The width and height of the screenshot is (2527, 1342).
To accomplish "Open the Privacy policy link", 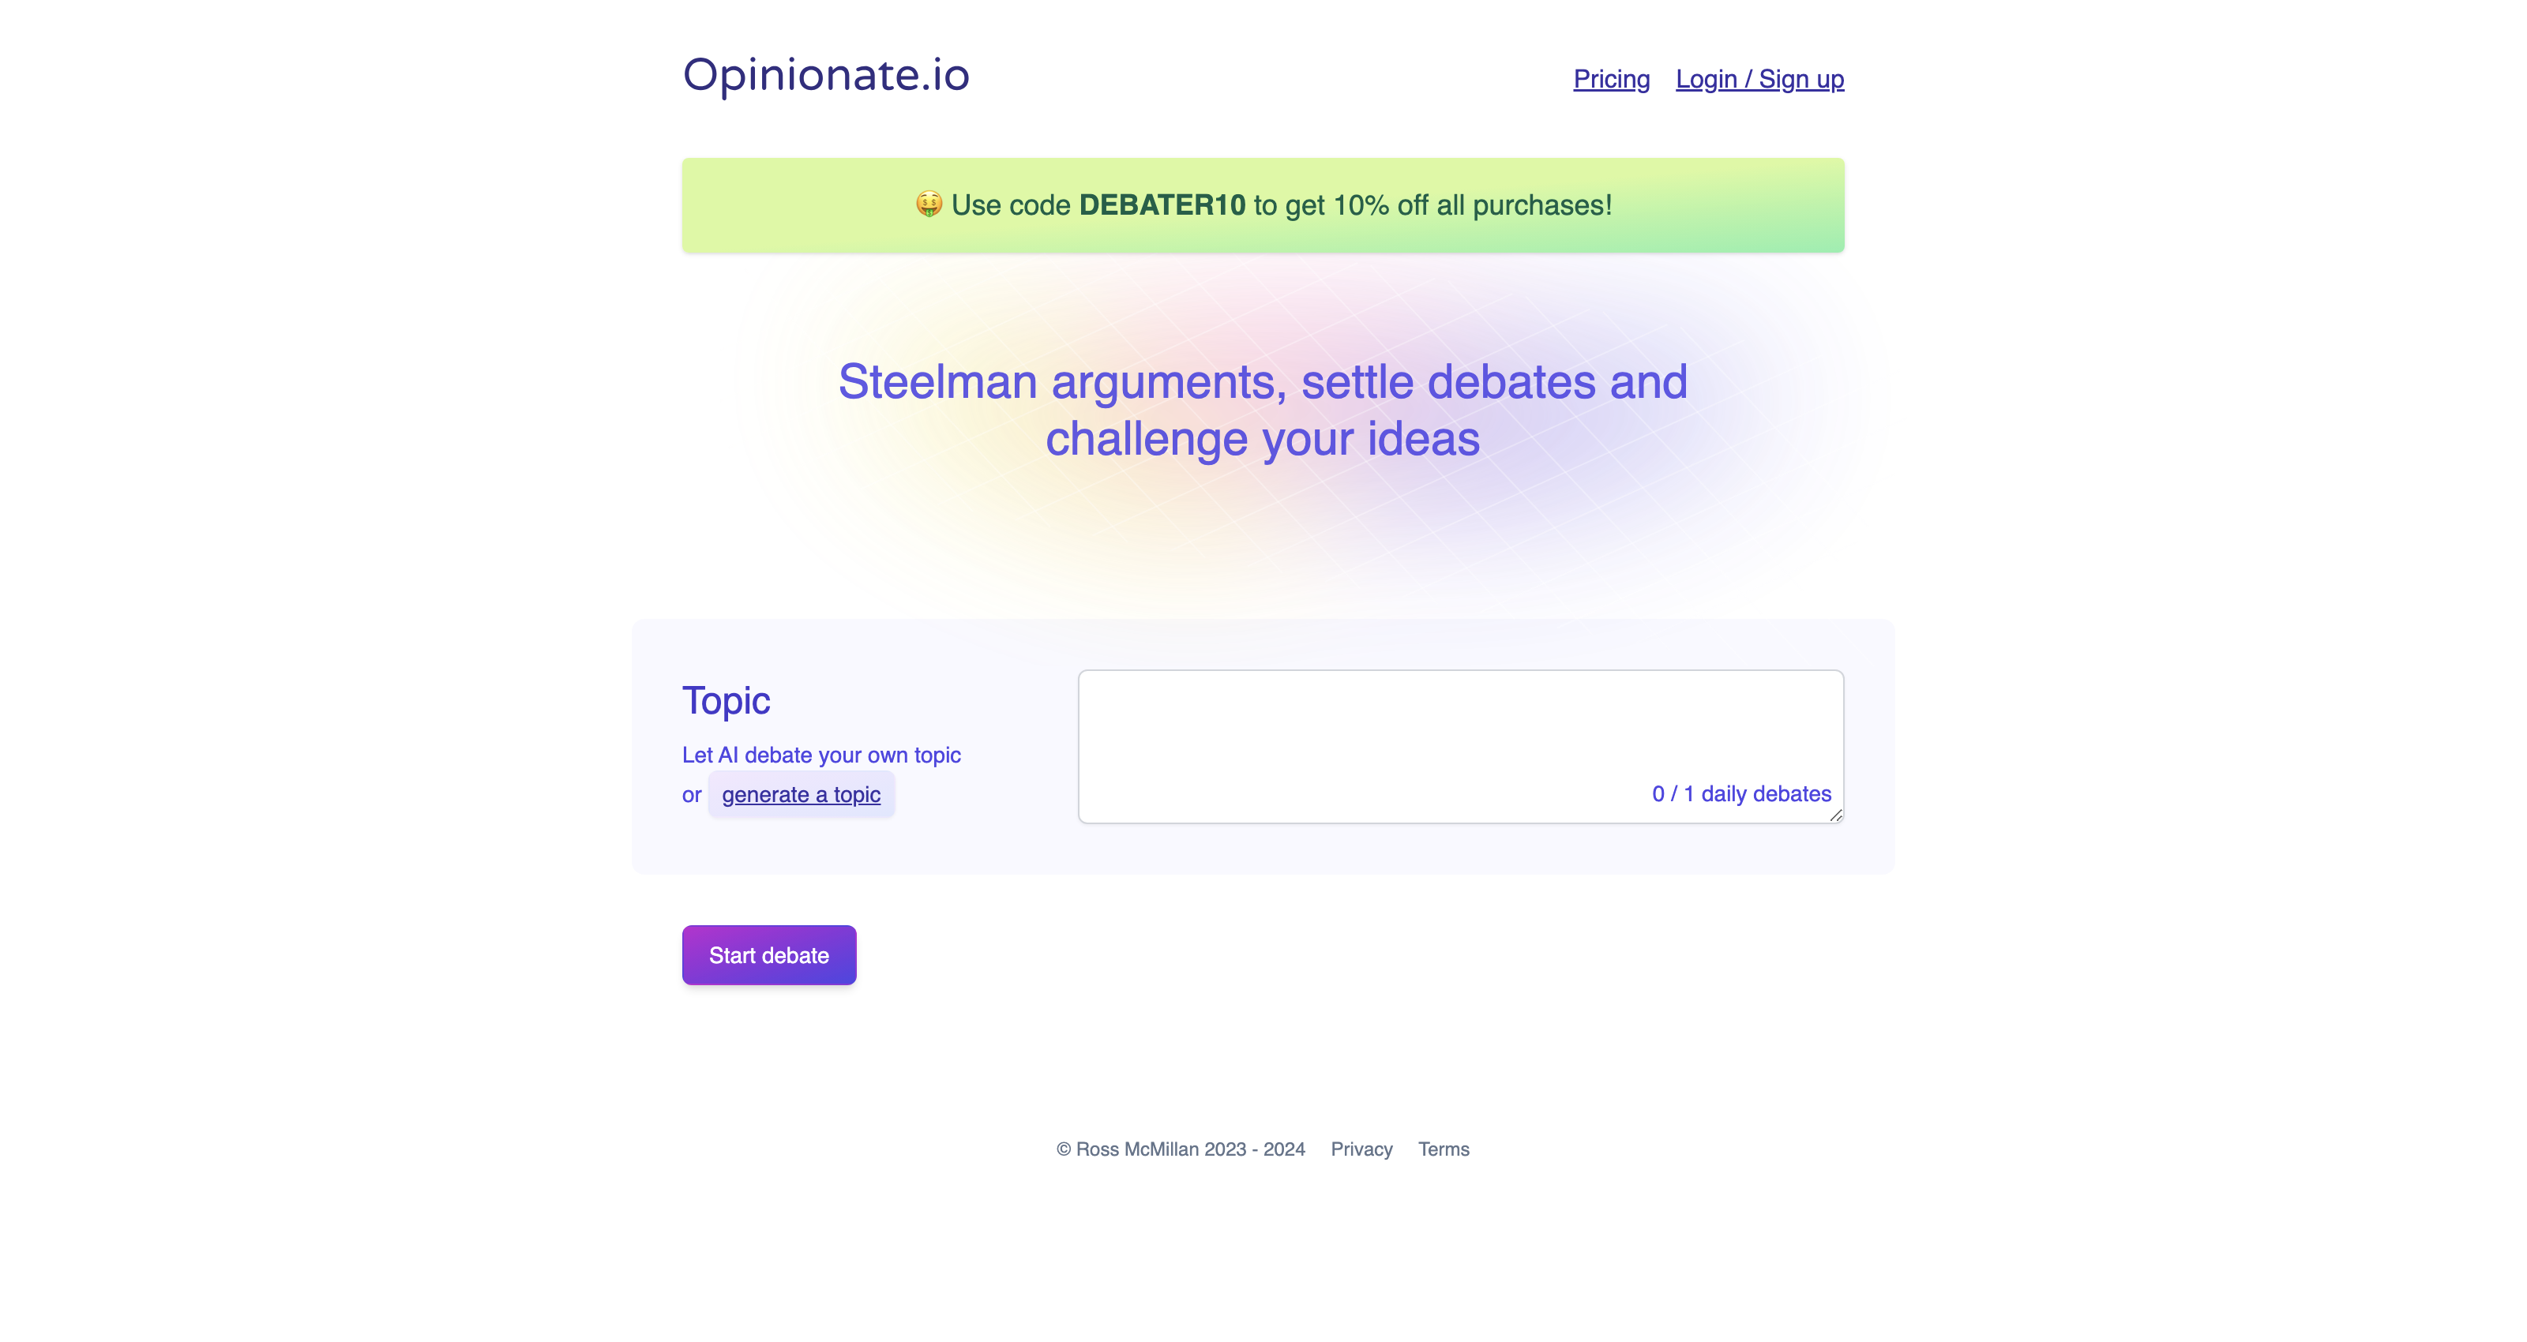I will (1361, 1149).
